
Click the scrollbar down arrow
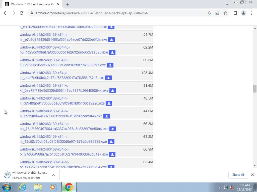(x=255, y=165)
